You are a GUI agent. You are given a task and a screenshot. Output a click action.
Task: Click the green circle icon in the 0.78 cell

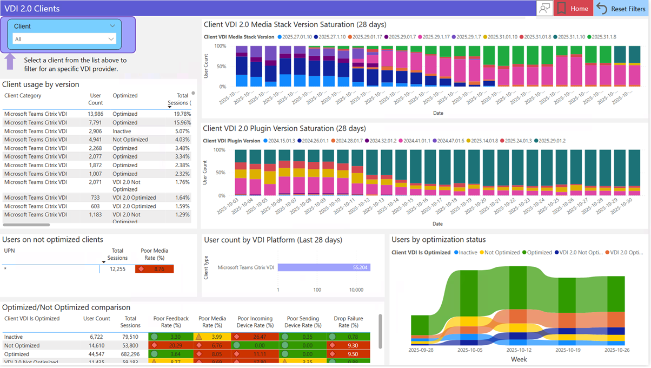(332, 337)
